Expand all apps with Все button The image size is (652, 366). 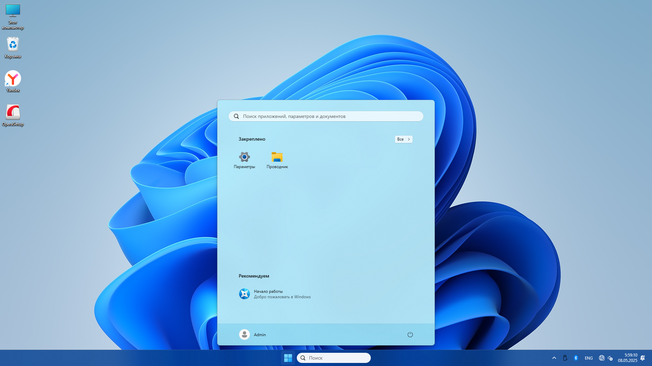point(403,139)
